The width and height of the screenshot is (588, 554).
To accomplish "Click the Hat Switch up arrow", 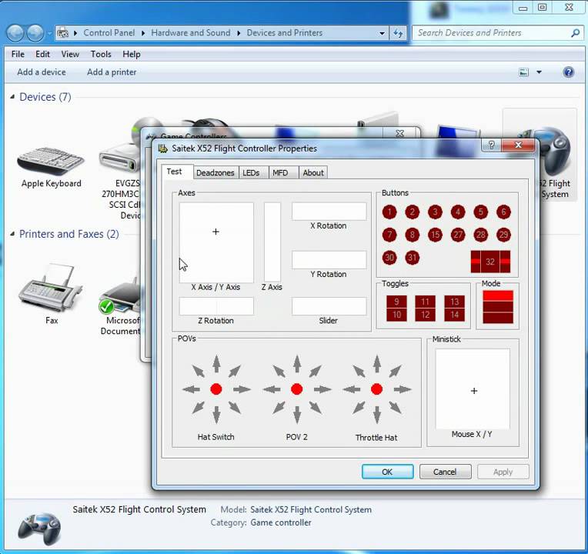I will [x=216, y=364].
